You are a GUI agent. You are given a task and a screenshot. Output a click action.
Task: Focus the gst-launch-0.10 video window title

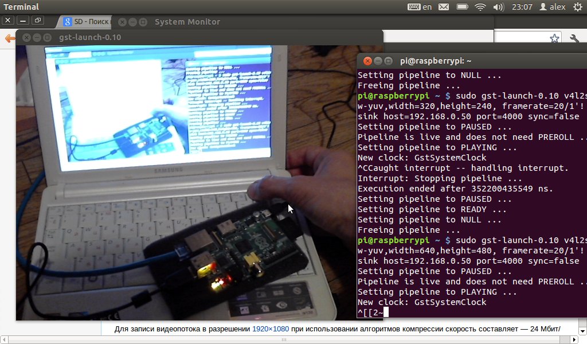coord(90,37)
